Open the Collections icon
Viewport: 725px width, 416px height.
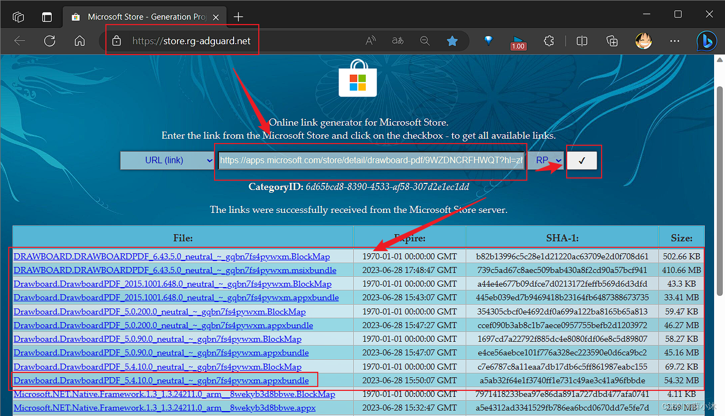612,41
